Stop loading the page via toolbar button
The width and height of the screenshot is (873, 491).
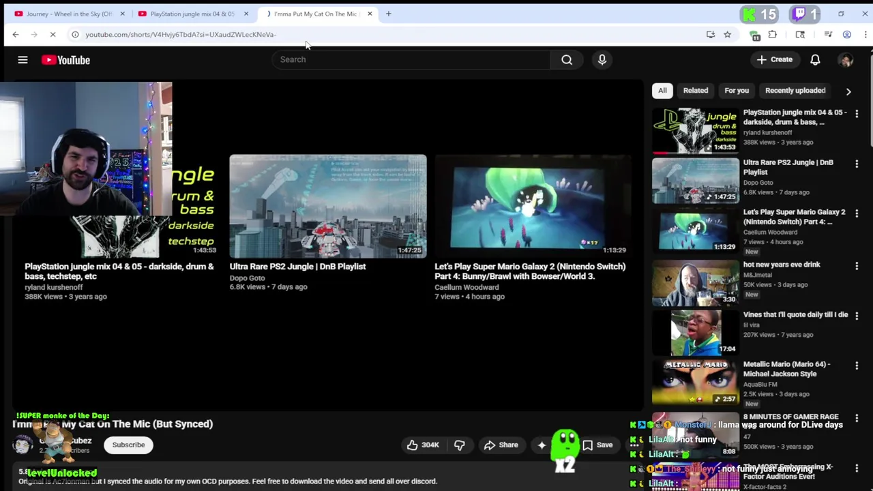(x=53, y=34)
